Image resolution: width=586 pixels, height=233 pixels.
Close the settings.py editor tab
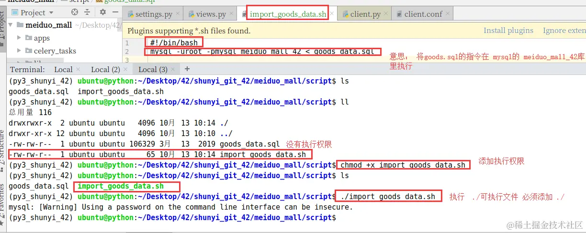(x=178, y=14)
